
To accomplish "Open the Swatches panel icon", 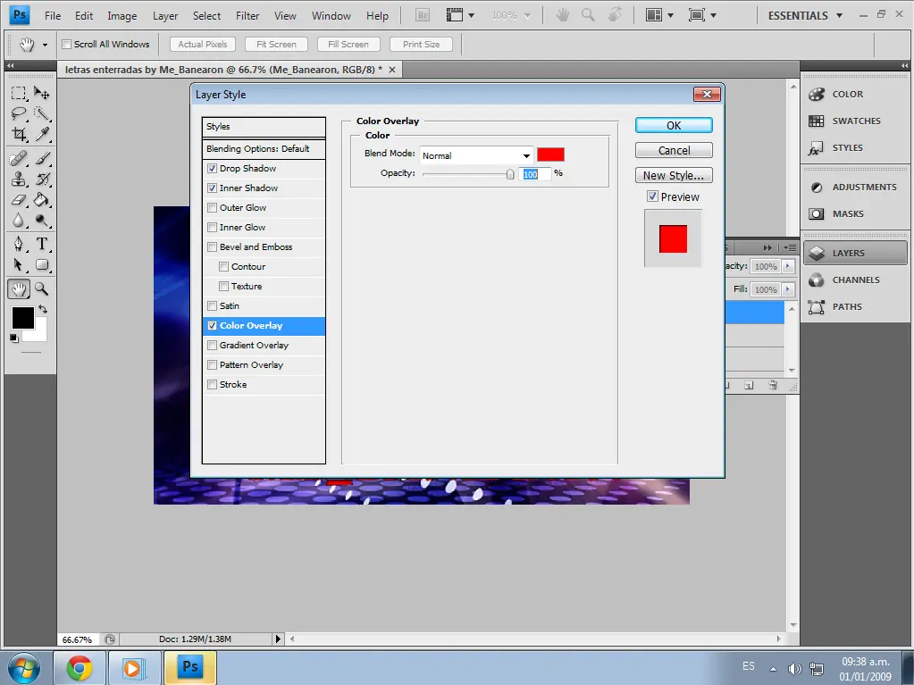I will [x=817, y=121].
